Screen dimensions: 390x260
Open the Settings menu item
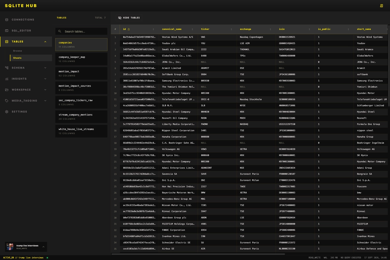(26, 112)
